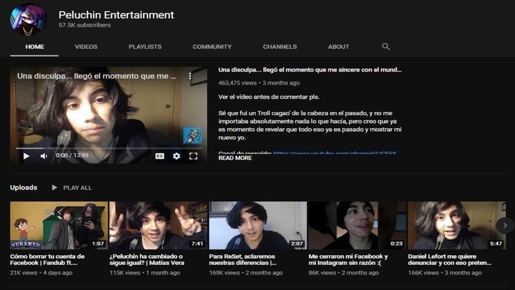The image size is (515, 290).
Task: Expand the description with Read More
Action: point(235,158)
